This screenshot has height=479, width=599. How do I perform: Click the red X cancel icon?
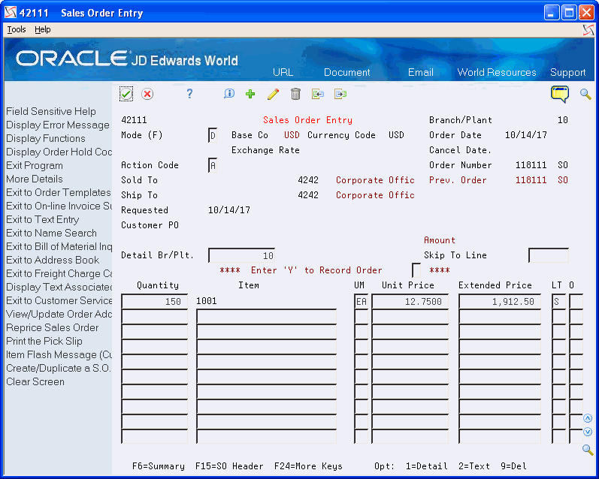tap(147, 94)
